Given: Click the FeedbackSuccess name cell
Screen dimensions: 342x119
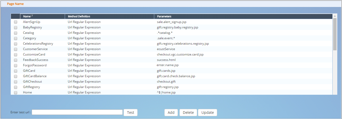Looking at the screenshot, I should pos(35,60).
